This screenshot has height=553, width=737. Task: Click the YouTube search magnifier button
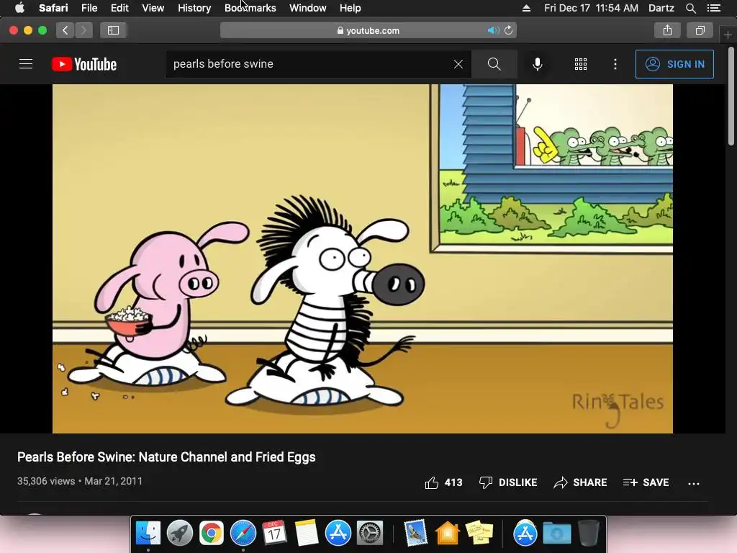(494, 64)
